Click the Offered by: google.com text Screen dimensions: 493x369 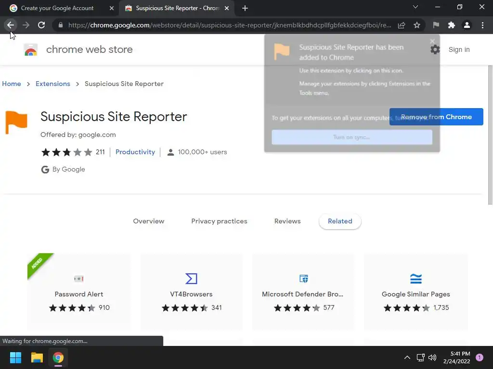pyautogui.click(x=78, y=135)
